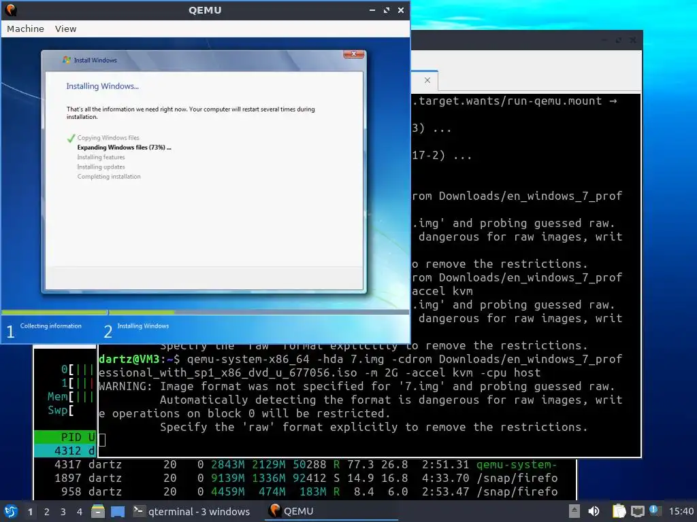Click 'Expanding Windows files (73%)' text
Viewport: 697px width, 522px height.
pos(124,147)
